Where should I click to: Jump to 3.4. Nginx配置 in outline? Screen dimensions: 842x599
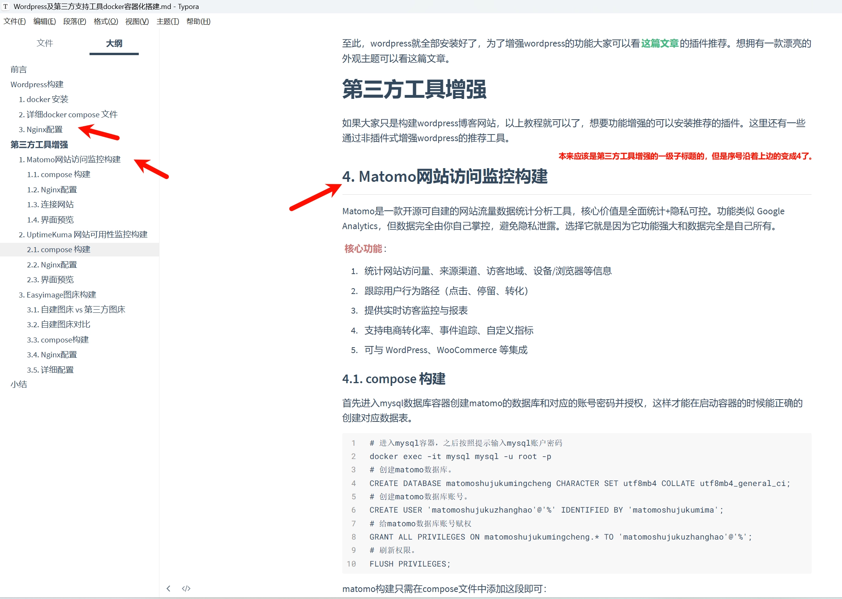click(52, 355)
